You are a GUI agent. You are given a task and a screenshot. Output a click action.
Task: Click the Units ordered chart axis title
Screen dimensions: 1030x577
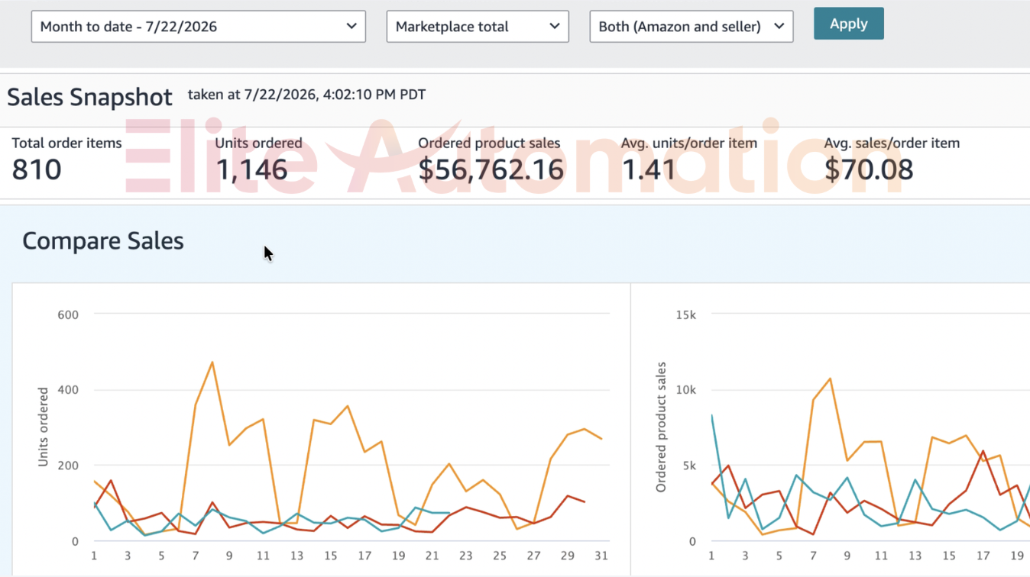pyautogui.click(x=44, y=427)
